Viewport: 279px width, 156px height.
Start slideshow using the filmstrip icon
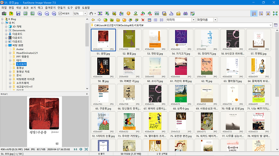point(100,14)
